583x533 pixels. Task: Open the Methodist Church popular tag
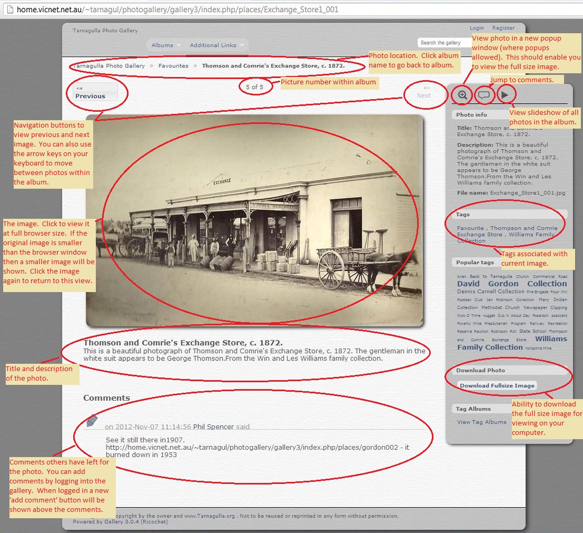click(500, 307)
